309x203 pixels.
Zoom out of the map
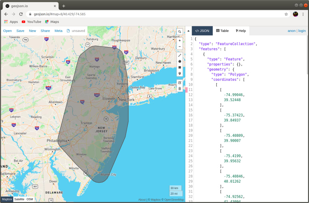coord(180,47)
